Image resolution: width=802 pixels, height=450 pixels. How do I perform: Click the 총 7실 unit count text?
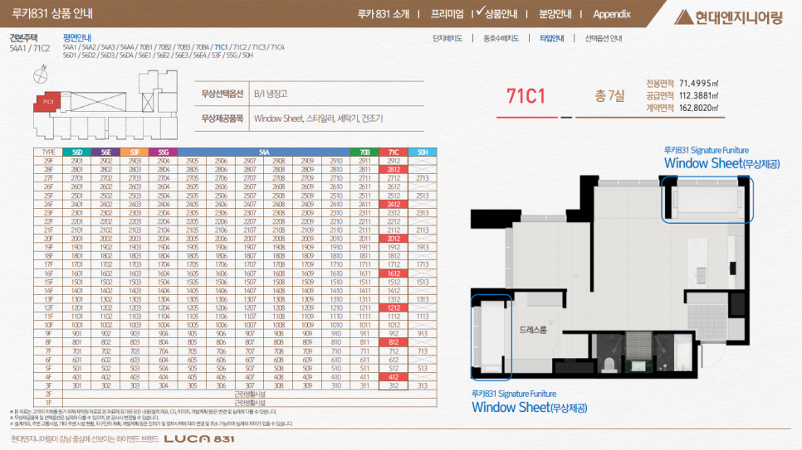(609, 95)
